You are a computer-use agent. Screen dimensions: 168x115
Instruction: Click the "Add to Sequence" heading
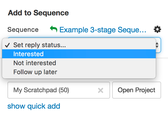pos(38,13)
